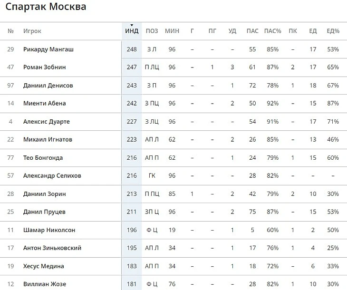This screenshot has height=290, width=347.
Task: Sort table by ИНД column header
Action: coord(132,31)
